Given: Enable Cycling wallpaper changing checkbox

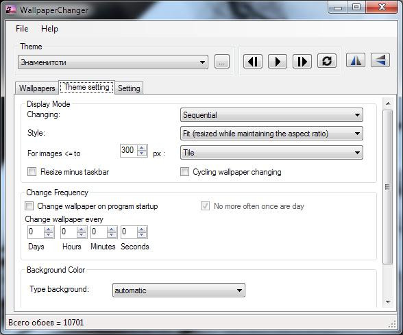Looking at the screenshot, I should [184, 171].
